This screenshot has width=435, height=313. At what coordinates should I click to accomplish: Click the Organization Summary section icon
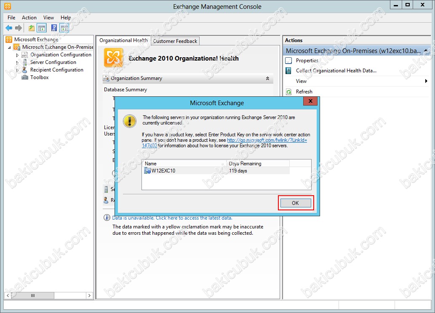(106, 78)
